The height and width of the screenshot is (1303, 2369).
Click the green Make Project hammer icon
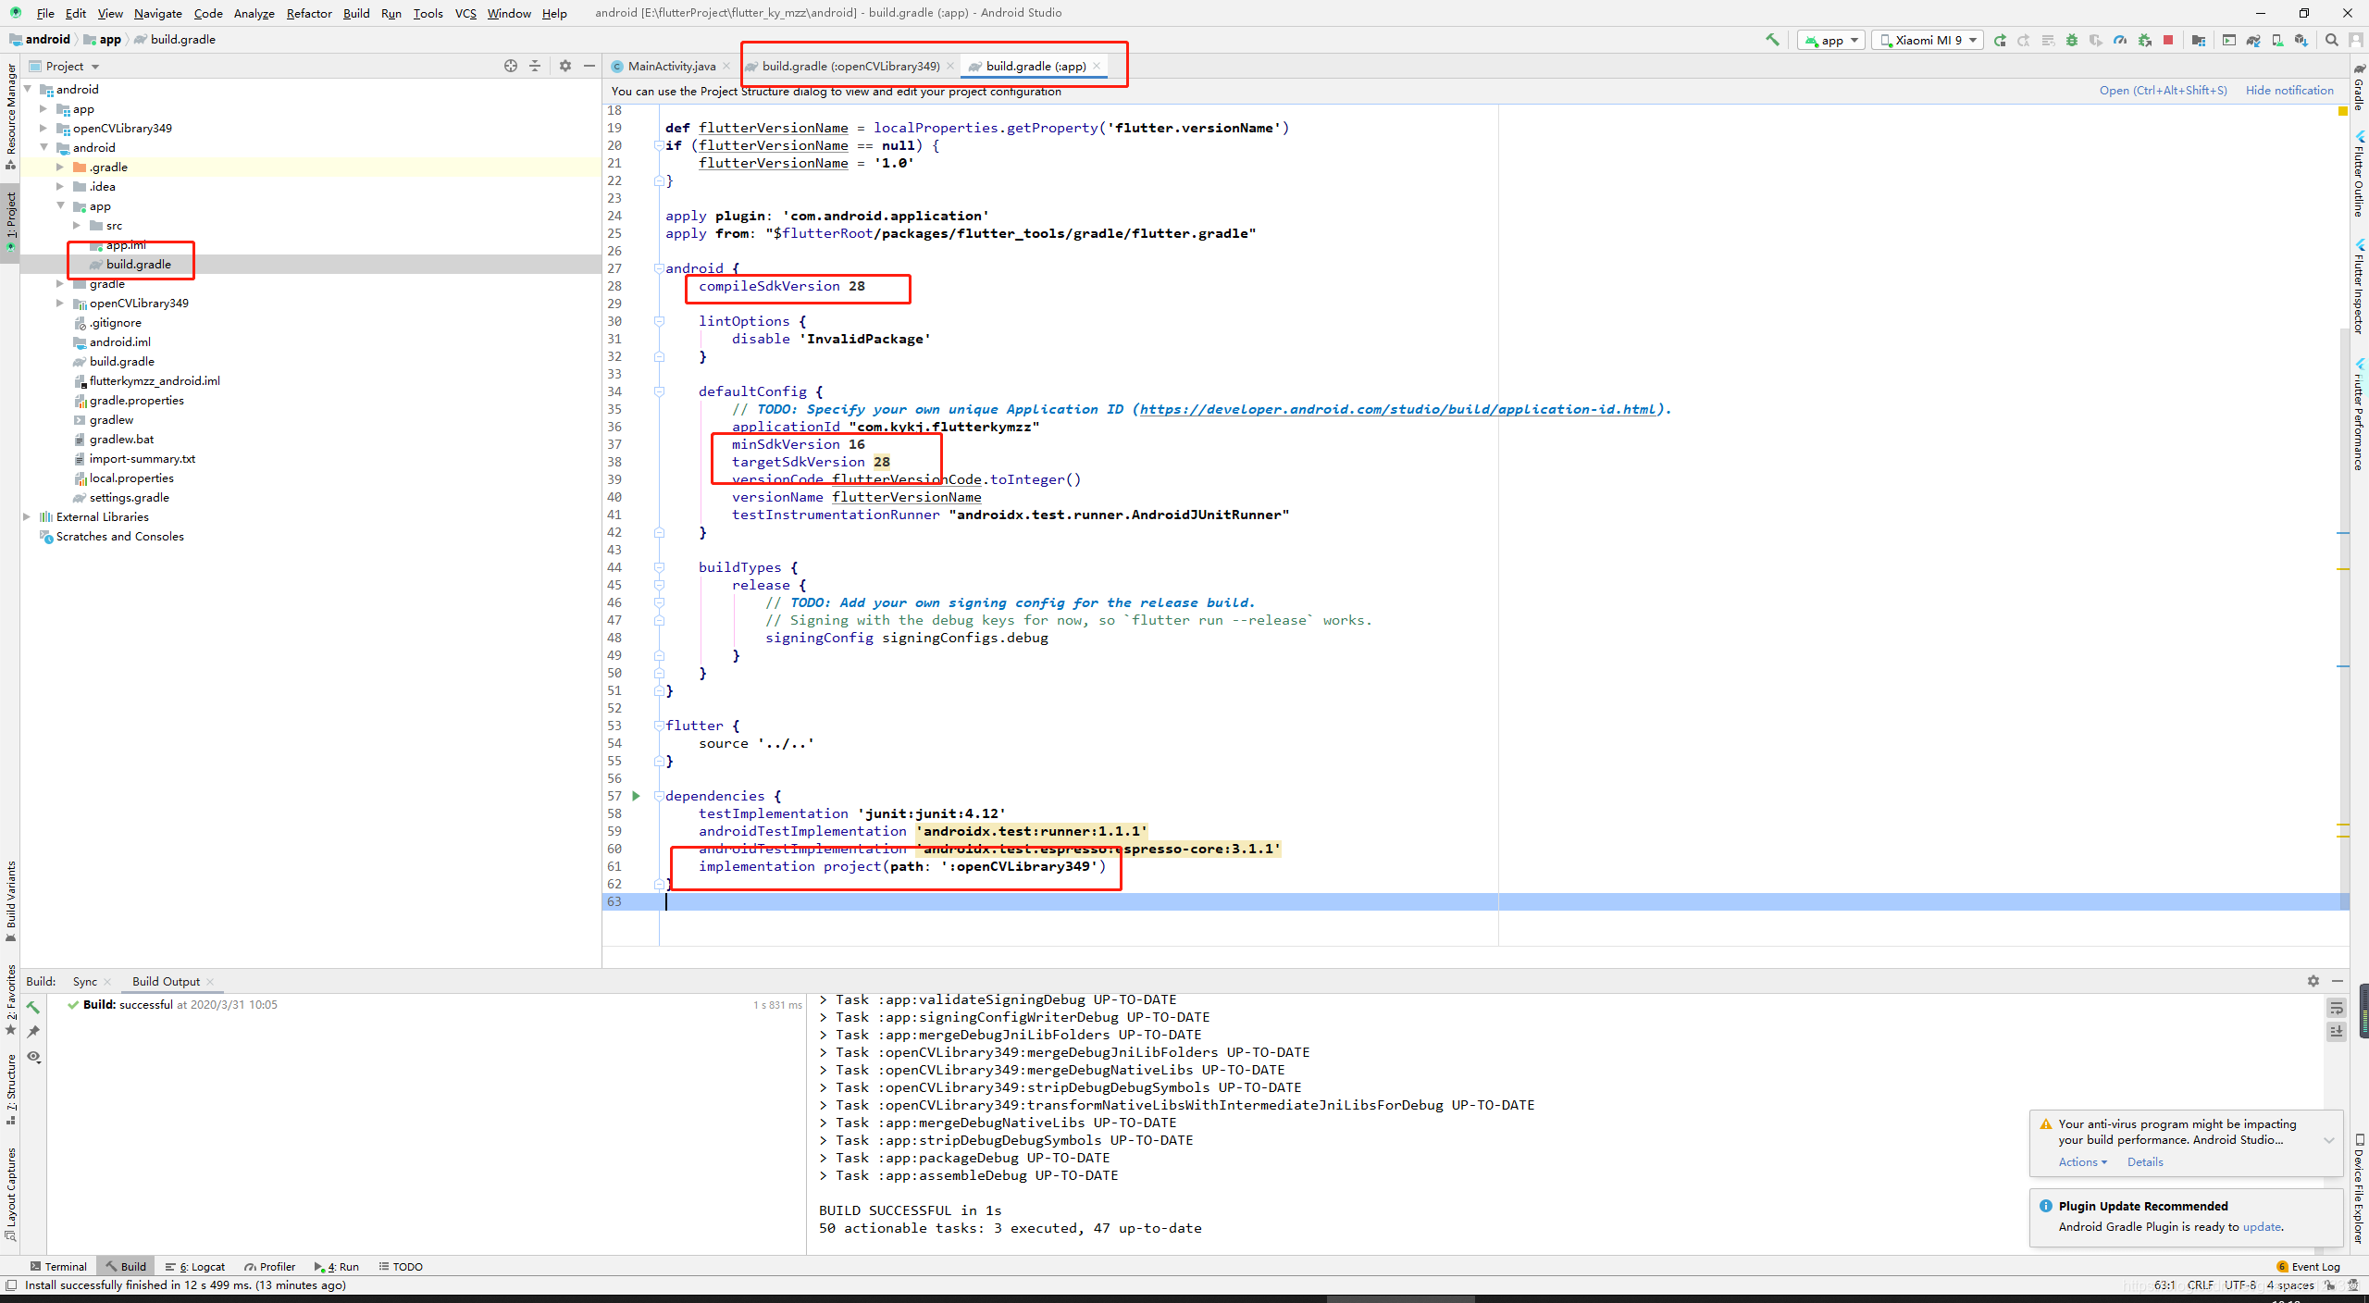(1772, 40)
